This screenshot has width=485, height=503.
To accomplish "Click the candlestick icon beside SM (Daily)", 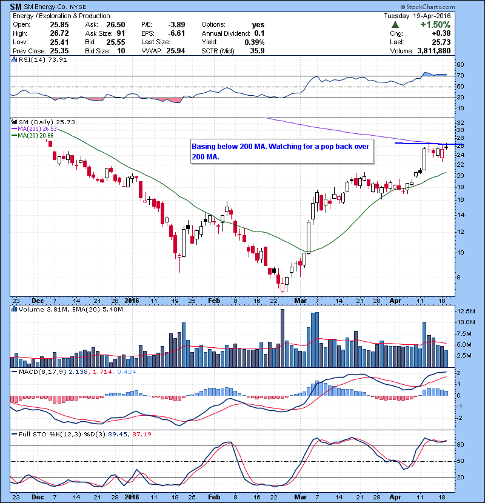I will (14, 122).
